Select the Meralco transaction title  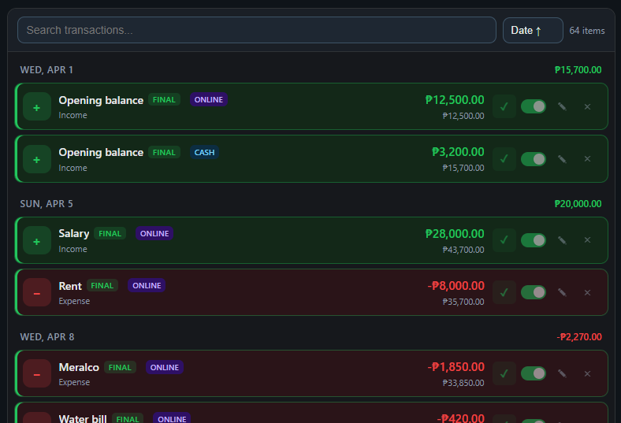(79, 367)
